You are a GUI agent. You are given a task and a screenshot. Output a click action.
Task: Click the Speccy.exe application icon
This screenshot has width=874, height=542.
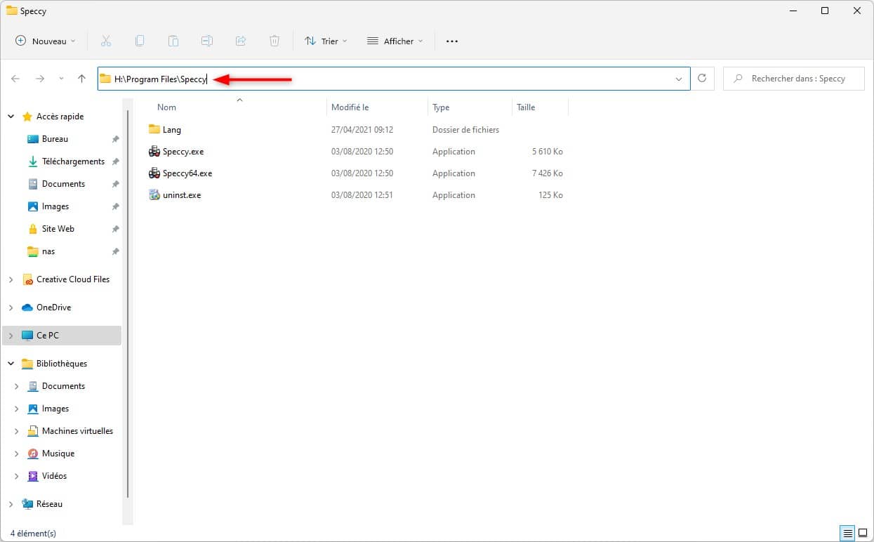[x=154, y=152]
